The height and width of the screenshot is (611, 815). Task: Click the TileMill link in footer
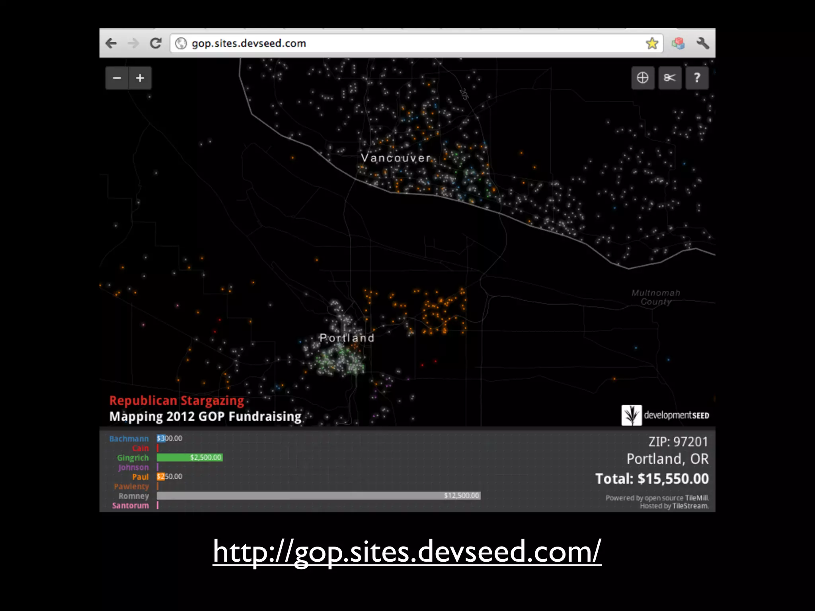pyautogui.click(x=697, y=498)
